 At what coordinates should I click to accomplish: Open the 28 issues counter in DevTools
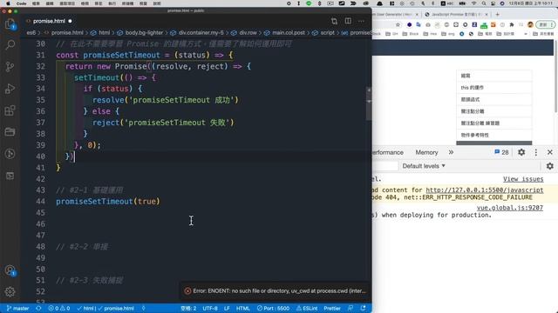point(501,152)
